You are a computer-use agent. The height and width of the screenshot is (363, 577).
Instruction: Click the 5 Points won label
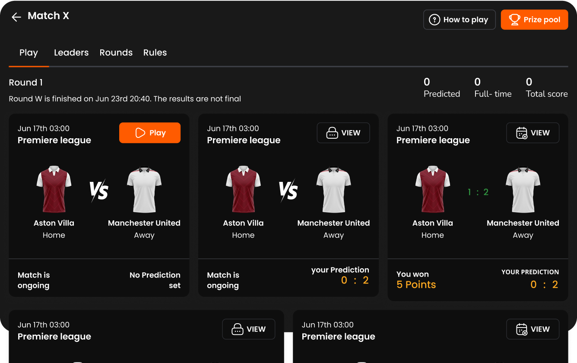416,284
